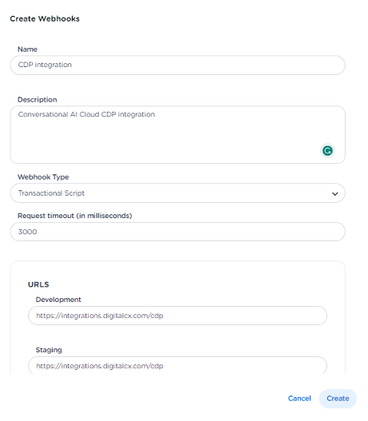Open the Transactional Script combo box
368x421 pixels.
click(x=177, y=193)
